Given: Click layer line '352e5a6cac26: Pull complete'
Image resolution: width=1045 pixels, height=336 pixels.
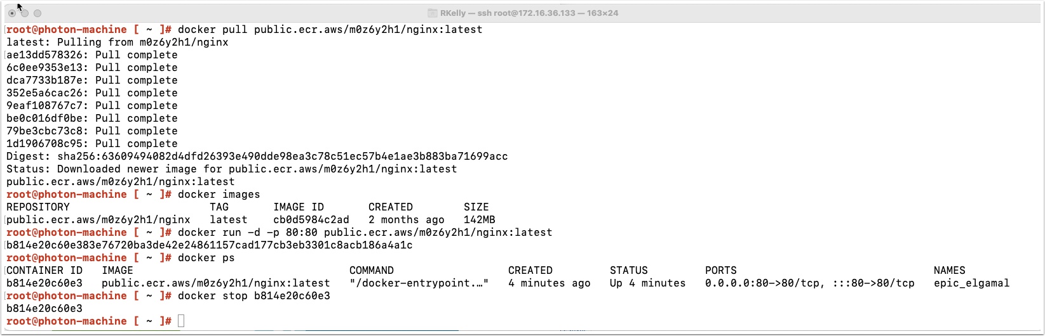Looking at the screenshot, I should pos(92,93).
